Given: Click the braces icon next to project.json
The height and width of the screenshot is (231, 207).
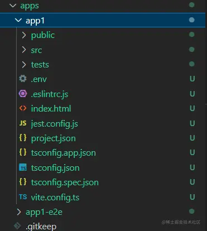Looking at the screenshot, I should point(23,138).
